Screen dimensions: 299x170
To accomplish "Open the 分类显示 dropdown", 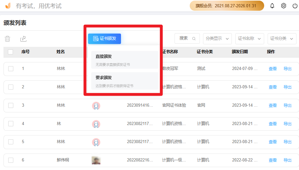I will (217, 39).
